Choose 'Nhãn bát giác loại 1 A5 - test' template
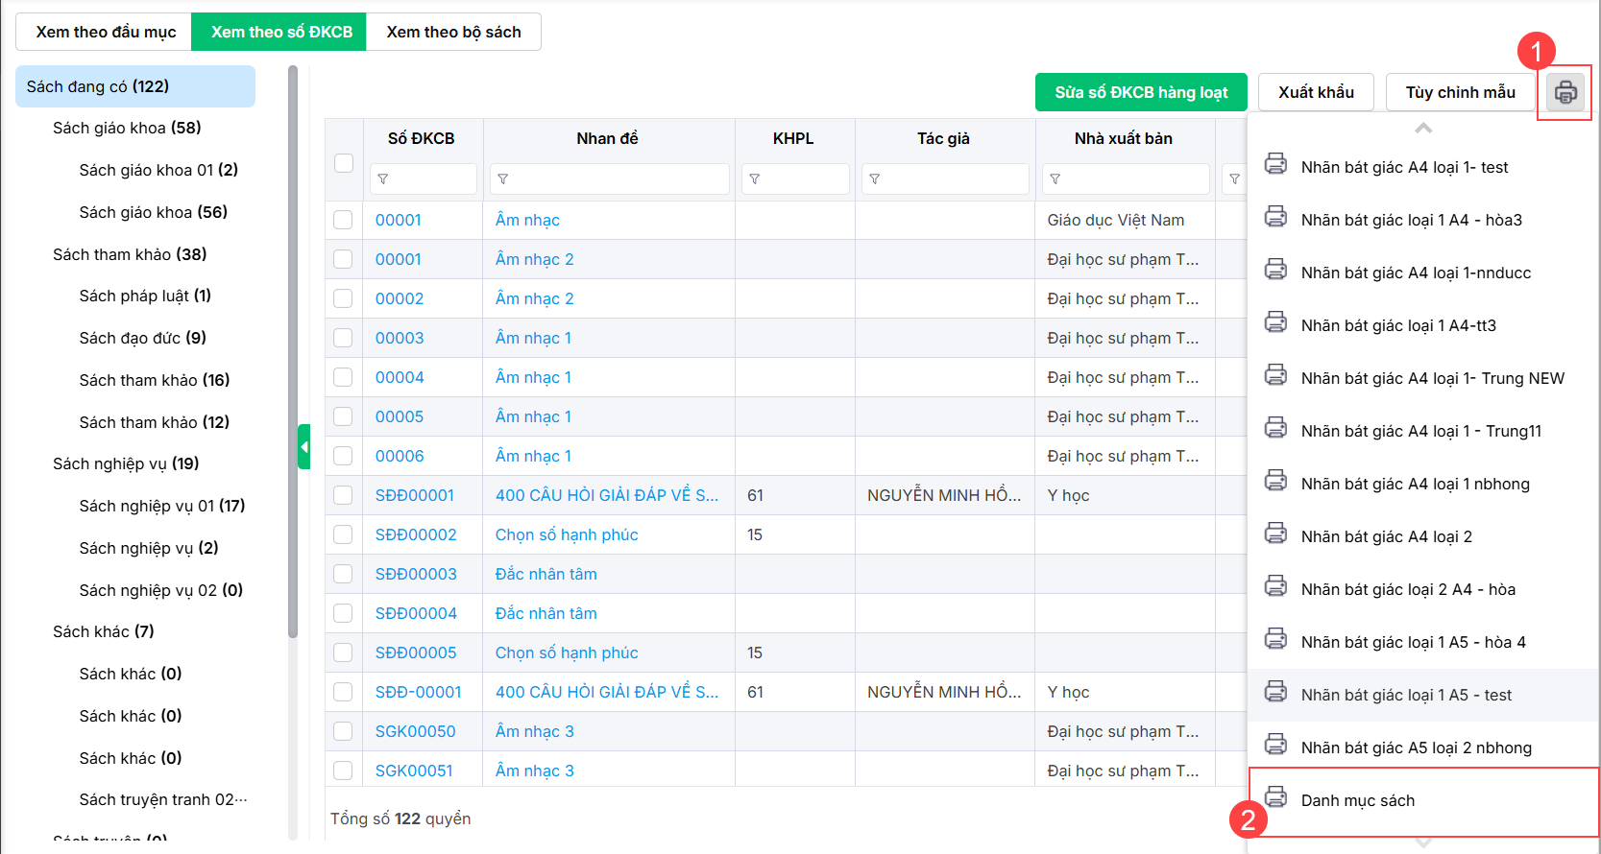1601x854 pixels. 1423,695
